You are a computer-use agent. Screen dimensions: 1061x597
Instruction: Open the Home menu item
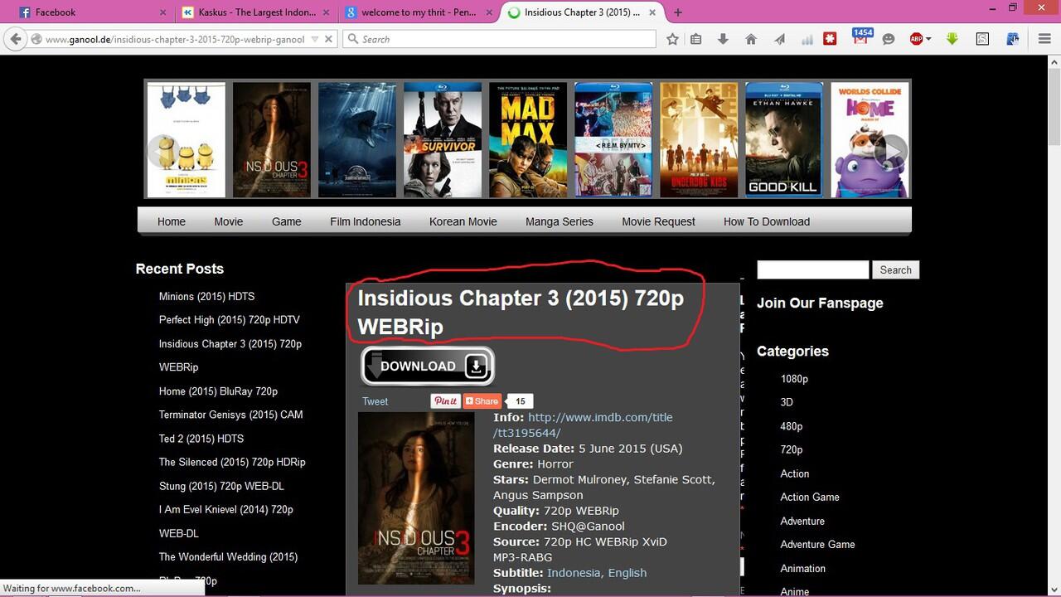pos(172,221)
